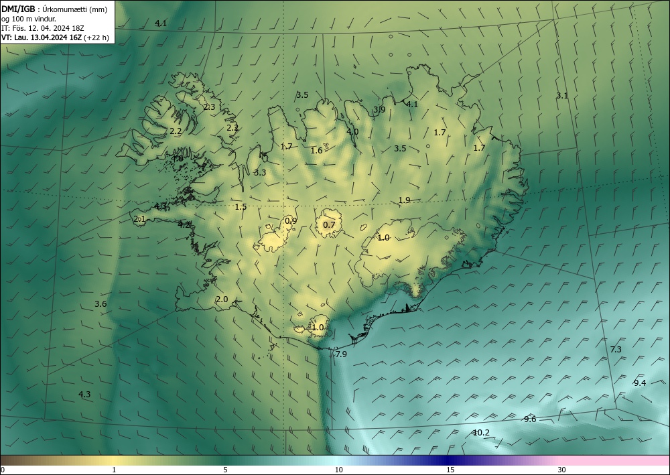Click the 'DMI/IGB : Úrkomumætti (mm)' title line
Viewport: 670px width, 475px height.
click(54, 9)
